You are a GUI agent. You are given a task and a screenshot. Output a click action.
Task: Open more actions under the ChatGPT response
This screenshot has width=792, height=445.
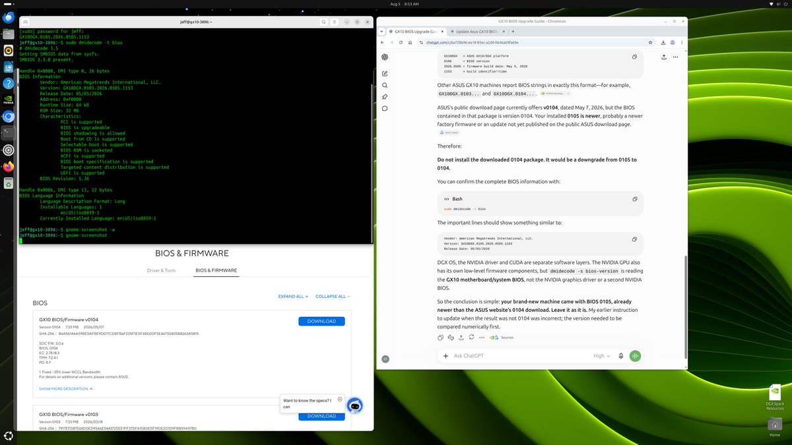(481, 338)
